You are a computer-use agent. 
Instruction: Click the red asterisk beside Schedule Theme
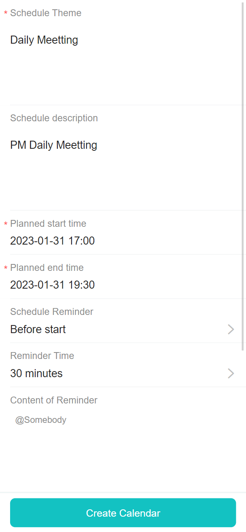click(x=6, y=14)
